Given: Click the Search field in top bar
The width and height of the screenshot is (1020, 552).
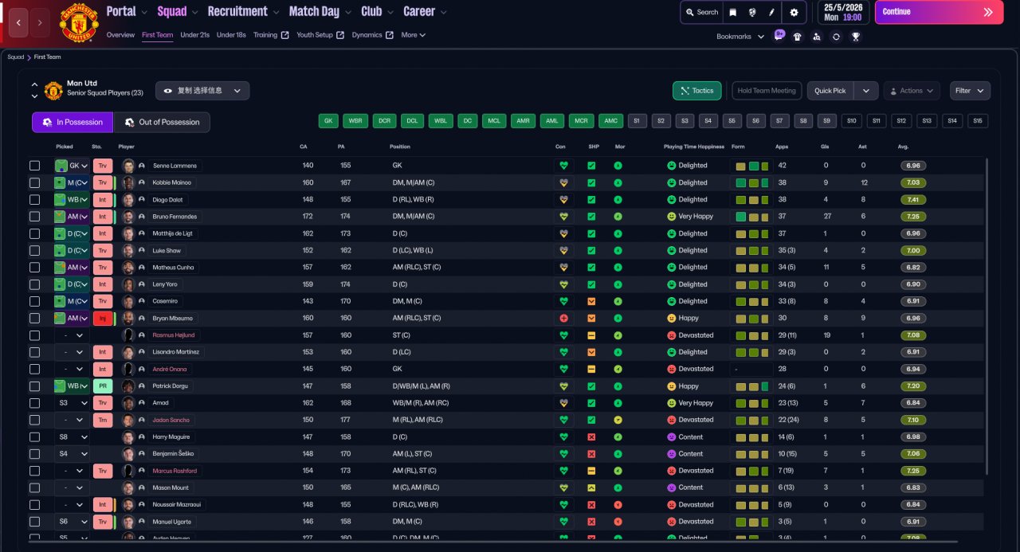Looking at the screenshot, I should (701, 13).
